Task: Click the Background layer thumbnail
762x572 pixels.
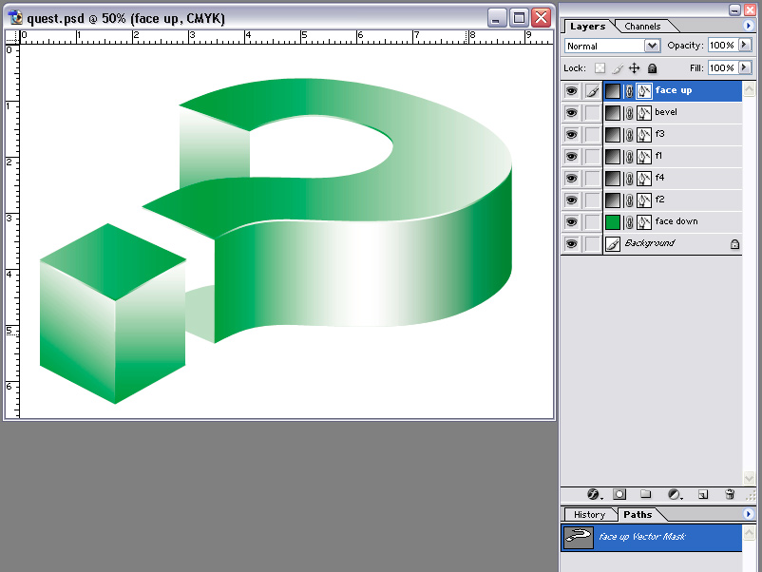Action: 612,244
